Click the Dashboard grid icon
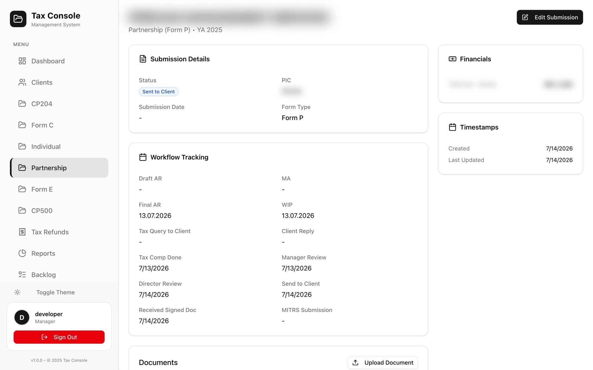The height and width of the screenshot is (370, 593). 22,61
